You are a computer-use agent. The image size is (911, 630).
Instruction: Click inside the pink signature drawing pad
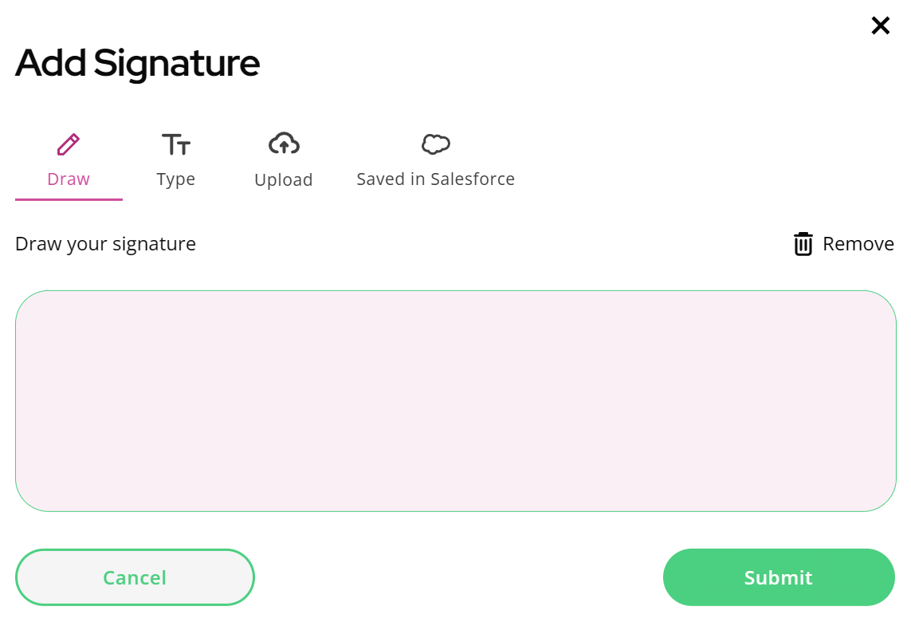pos(456,401)
